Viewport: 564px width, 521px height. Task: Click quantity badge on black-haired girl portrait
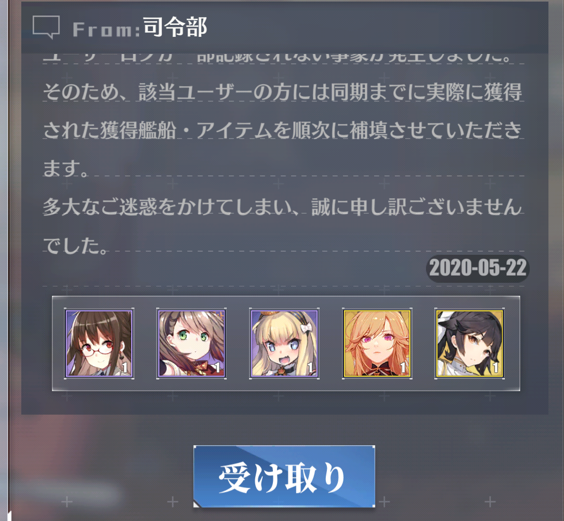point(495,368)
